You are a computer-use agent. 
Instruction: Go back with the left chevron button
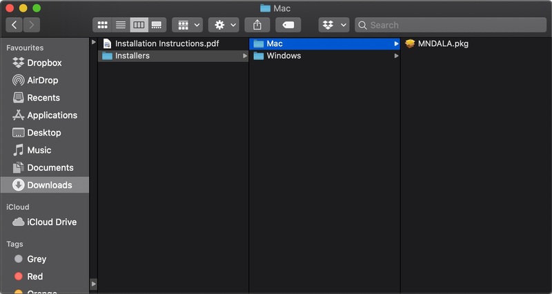[14, 25]
